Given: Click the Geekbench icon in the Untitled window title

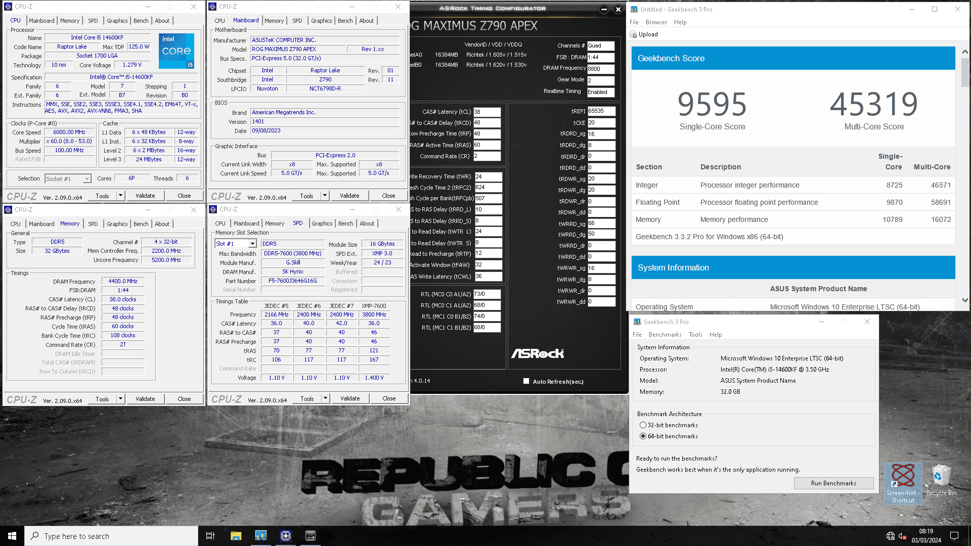Looking at the screenshot, I should coord(634,9).
